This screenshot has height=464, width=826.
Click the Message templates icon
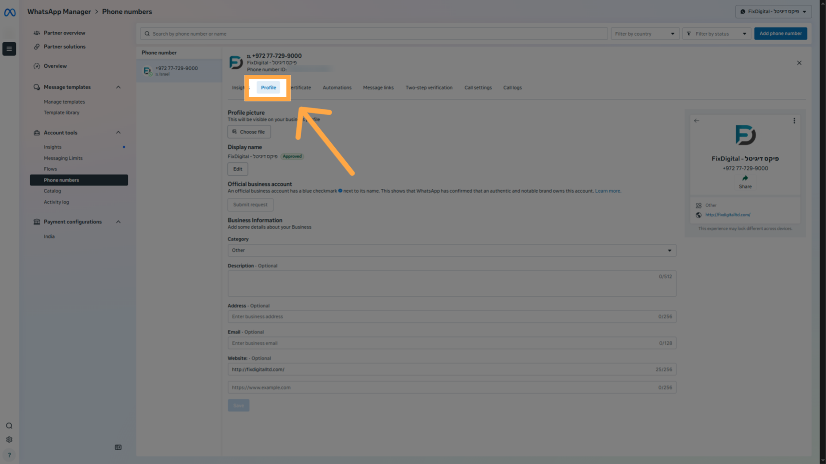37,87
